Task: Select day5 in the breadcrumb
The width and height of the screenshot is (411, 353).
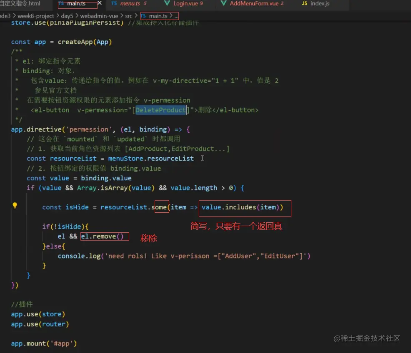Action: pos(67,16)
